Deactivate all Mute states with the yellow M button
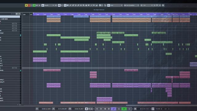This screenshot has height=111, width=197. pyautogui.click(x=26, y=5)
